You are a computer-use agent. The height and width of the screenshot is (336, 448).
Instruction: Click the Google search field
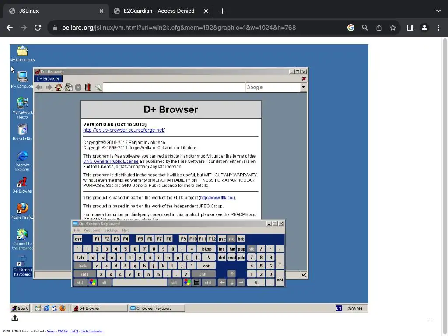[x=273, y=87]
